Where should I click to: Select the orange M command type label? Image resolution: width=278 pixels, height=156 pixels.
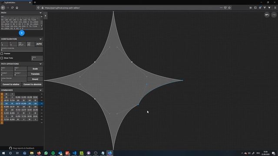click(x=2, y=94)
